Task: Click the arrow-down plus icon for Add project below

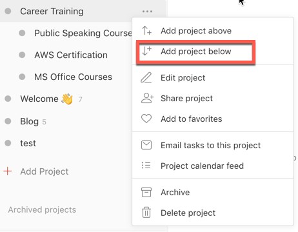Action: (x=146, y=51)
